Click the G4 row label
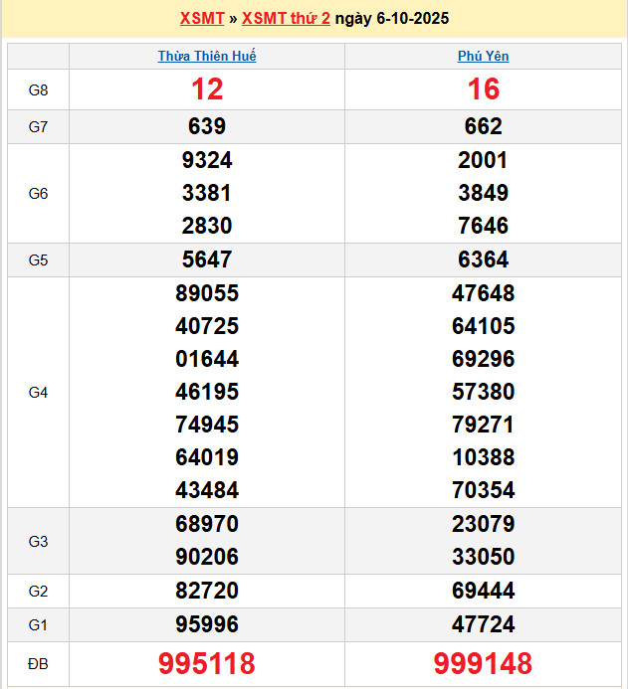 [x=38, y=393]
